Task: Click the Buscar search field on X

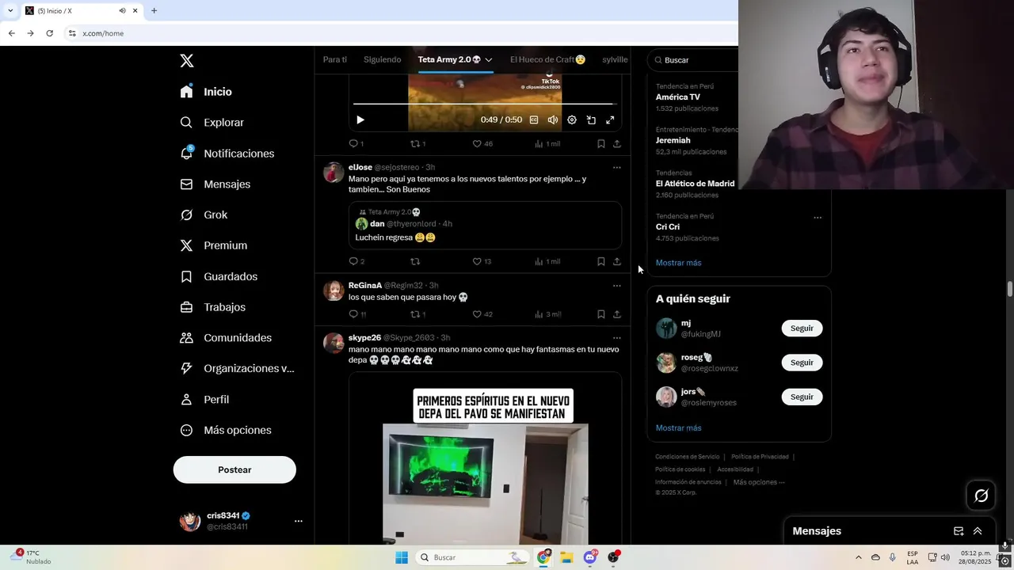Action: click(693, 60)
